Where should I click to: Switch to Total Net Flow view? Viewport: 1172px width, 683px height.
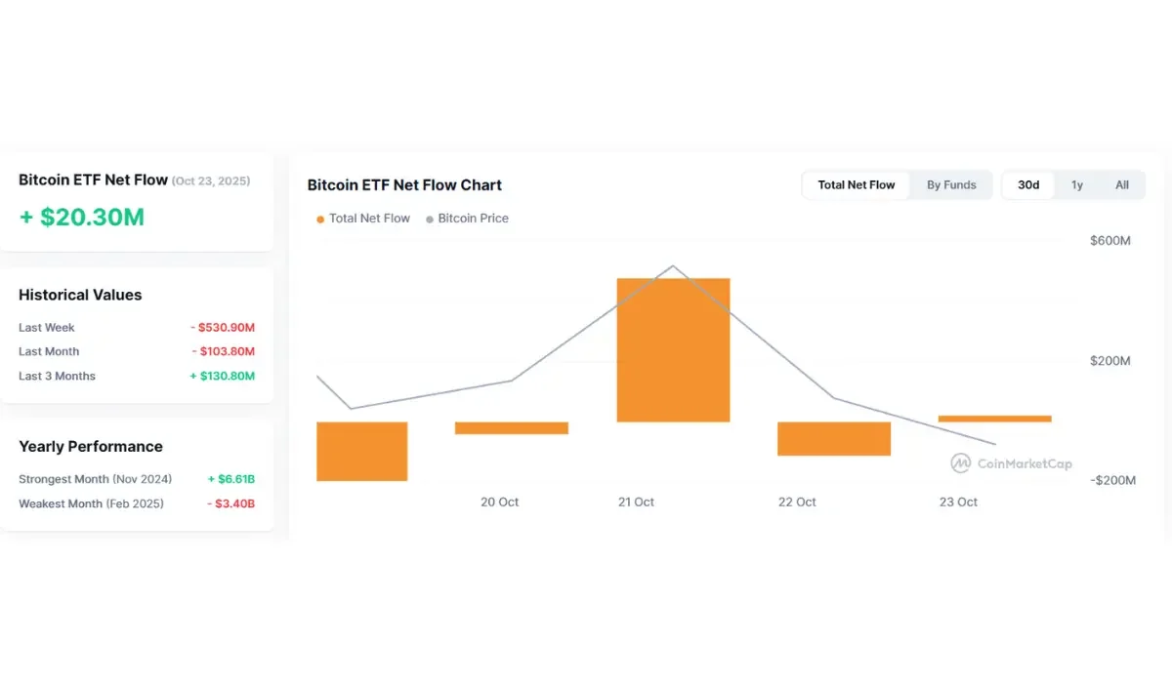point(857,184)
